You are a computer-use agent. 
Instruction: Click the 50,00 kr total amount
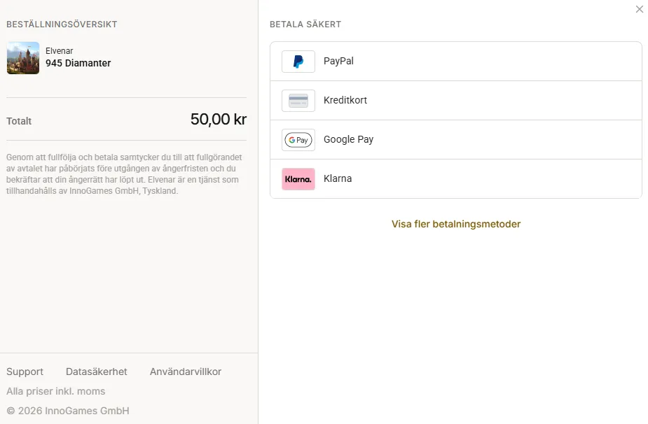219,120
